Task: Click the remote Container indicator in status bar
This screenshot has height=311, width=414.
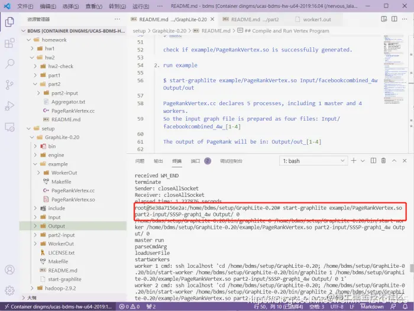Action: coord(59,306)
